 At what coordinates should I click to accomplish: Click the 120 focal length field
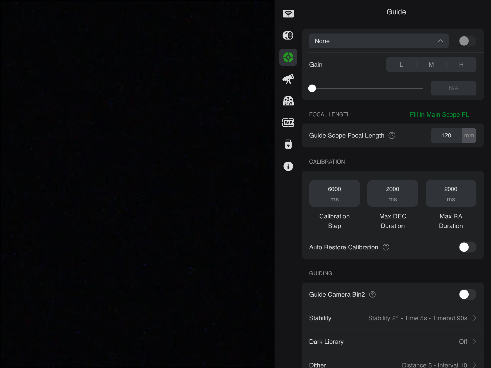(x=446, y=135)
